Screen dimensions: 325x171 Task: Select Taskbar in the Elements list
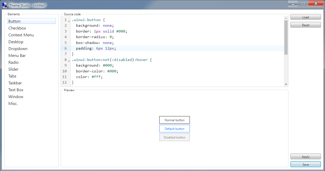point(15,83)
